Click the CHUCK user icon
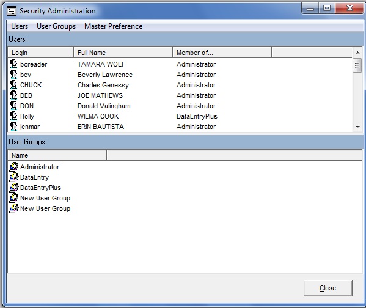 tap(14, 85)
